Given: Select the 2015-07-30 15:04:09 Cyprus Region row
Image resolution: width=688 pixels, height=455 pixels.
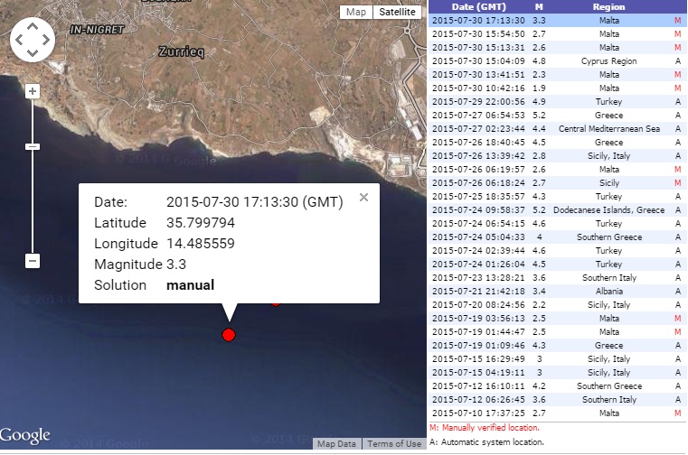Looking at the screenshot, I should (x=555, y=60).
